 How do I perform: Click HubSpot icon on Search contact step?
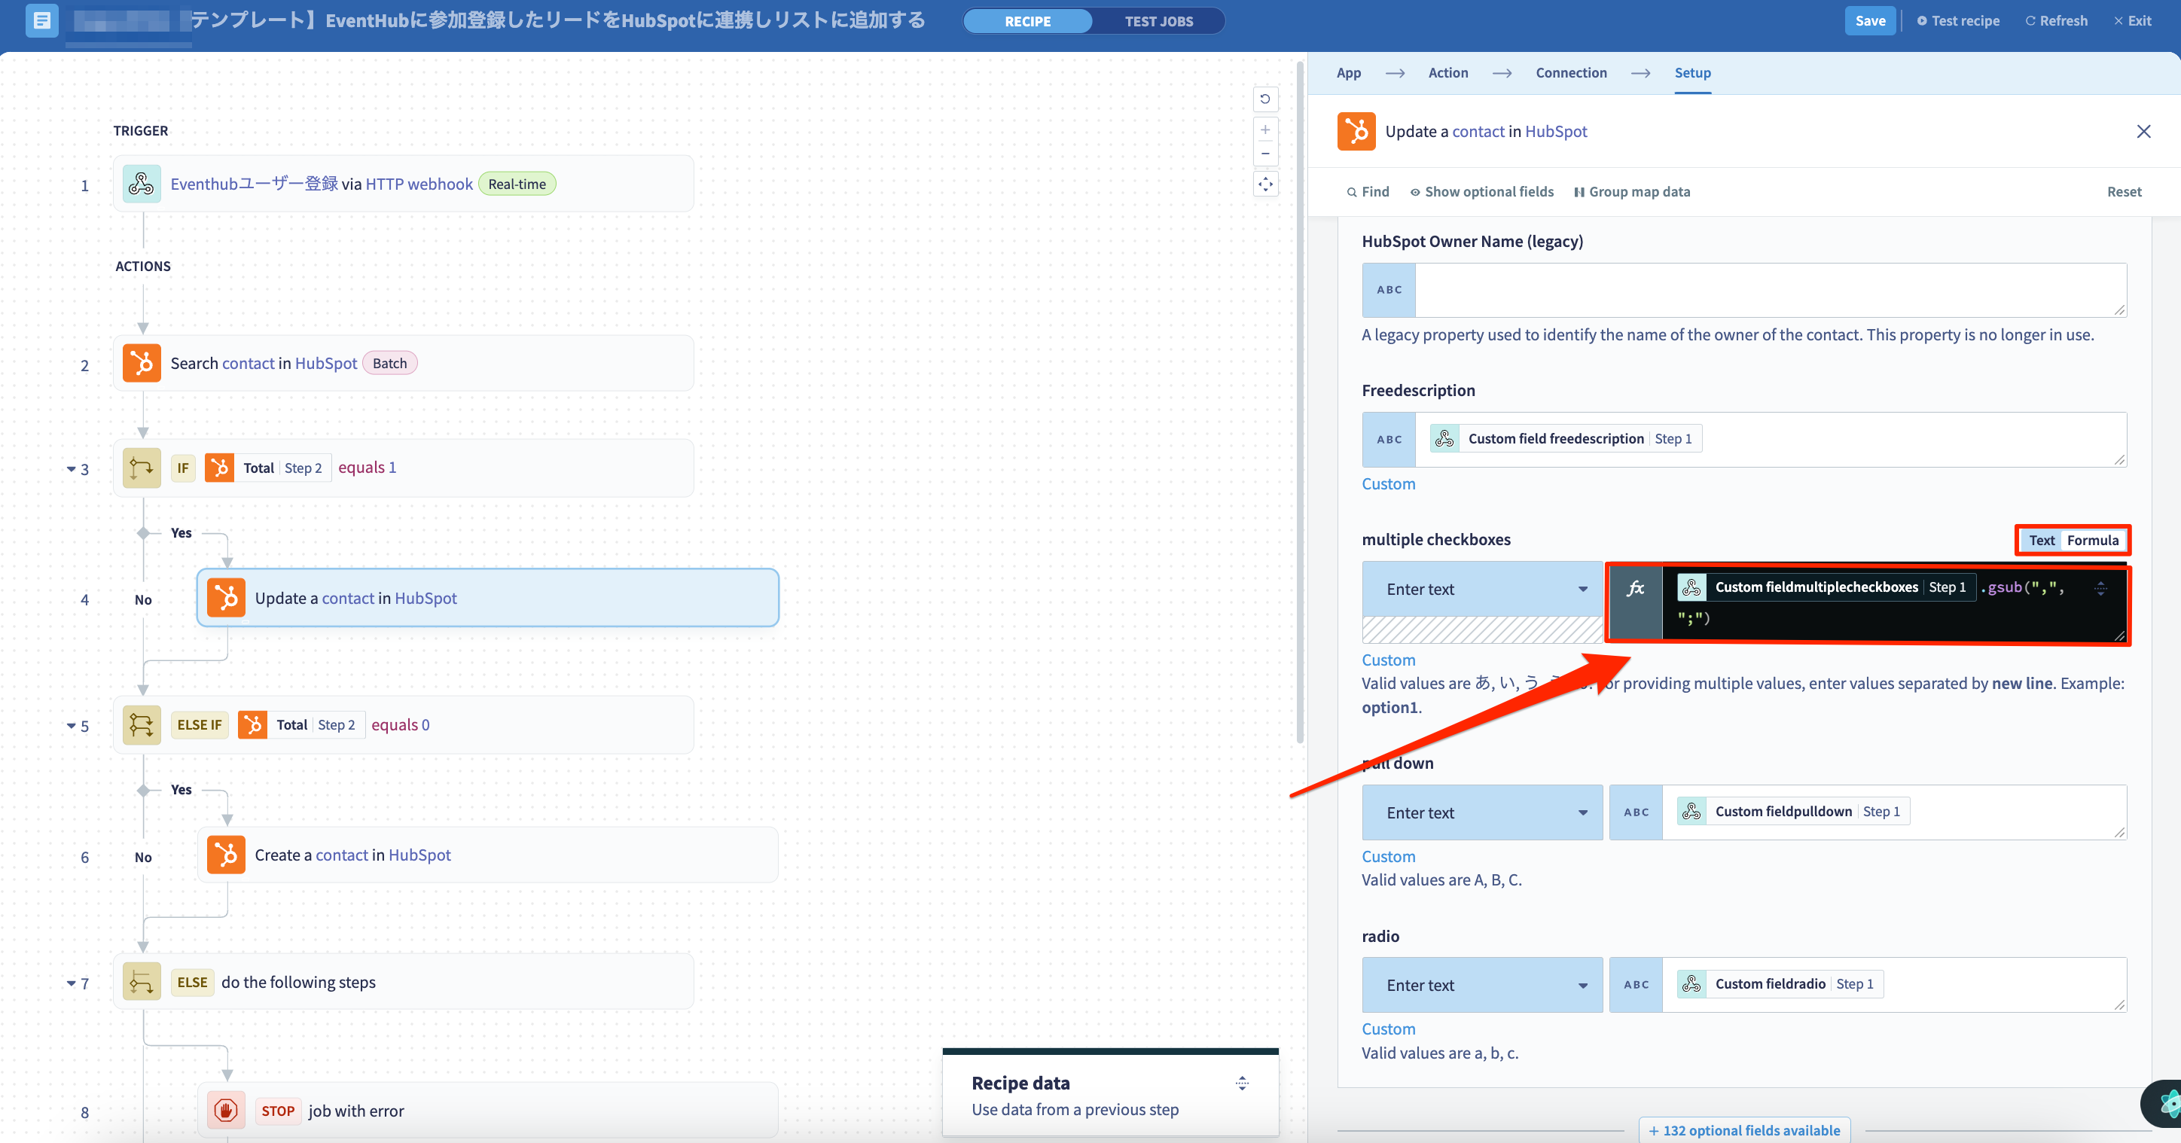point(142,363)
